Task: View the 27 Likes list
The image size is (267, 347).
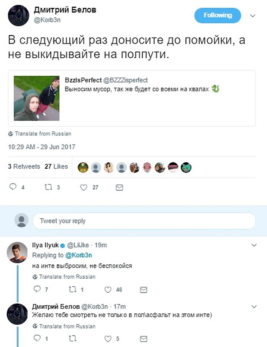Action: (56, 167)
